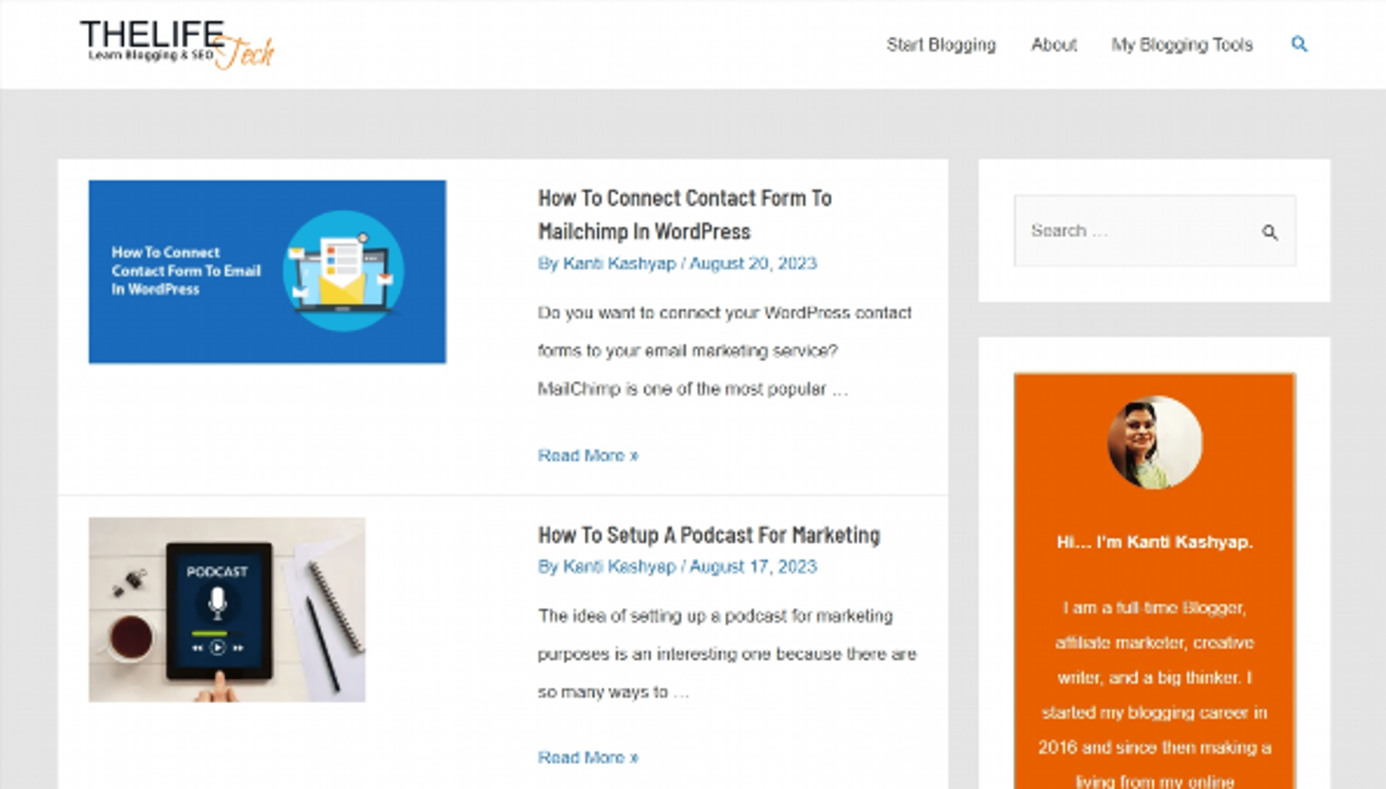Open the Start Blogging menu item
1386x789 pixels.
(x=941, y=45)
